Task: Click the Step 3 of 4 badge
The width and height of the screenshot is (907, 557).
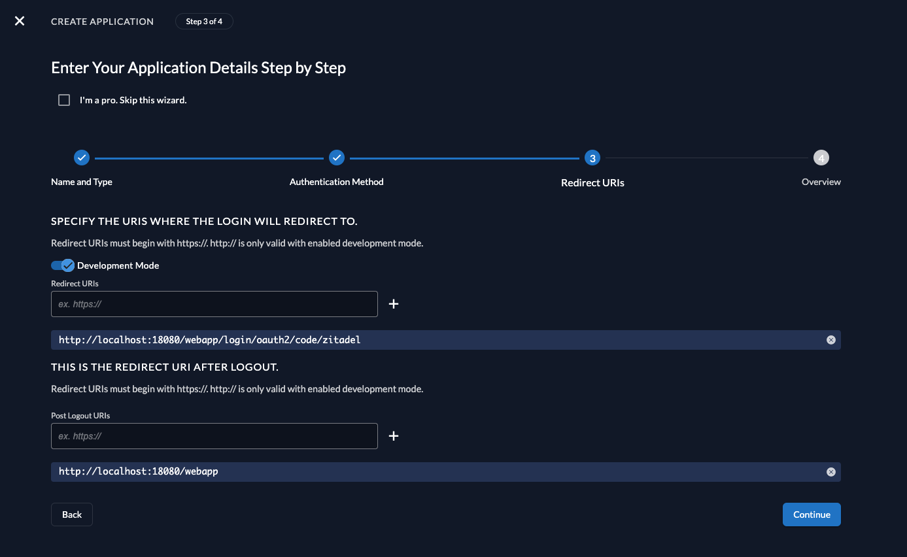Action: pos(203,21)
